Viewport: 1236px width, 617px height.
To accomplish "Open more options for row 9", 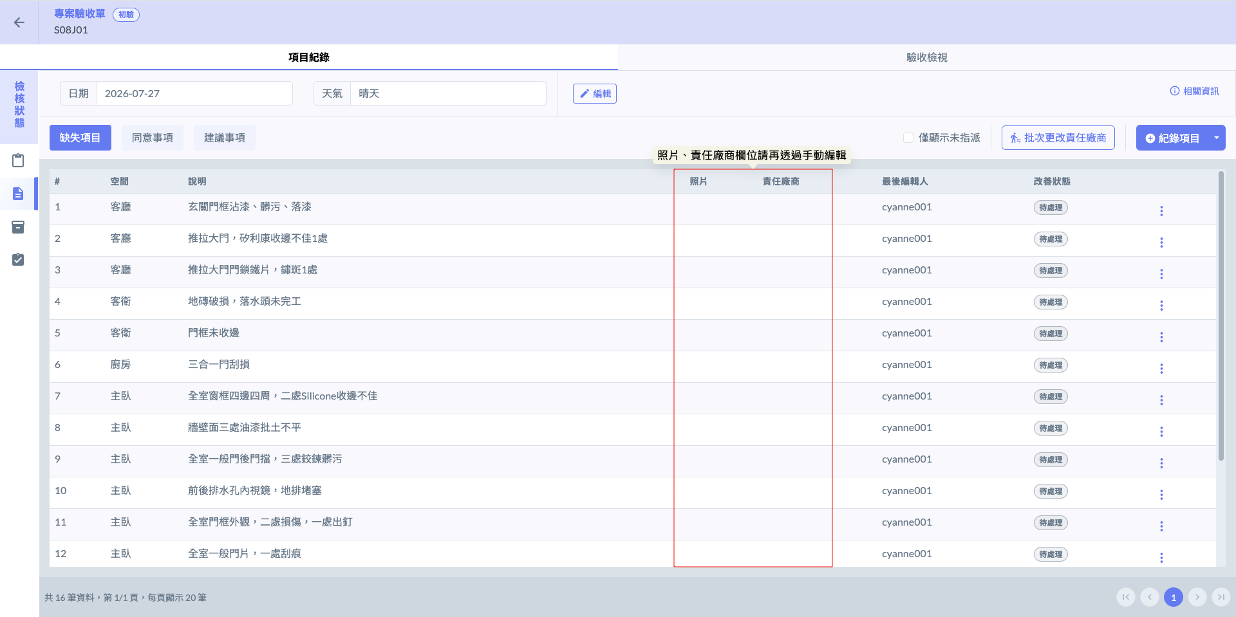I will [1161, 463].
